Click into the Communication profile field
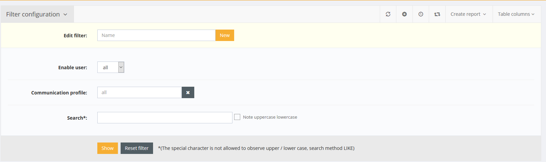 [x=139, y=92]
